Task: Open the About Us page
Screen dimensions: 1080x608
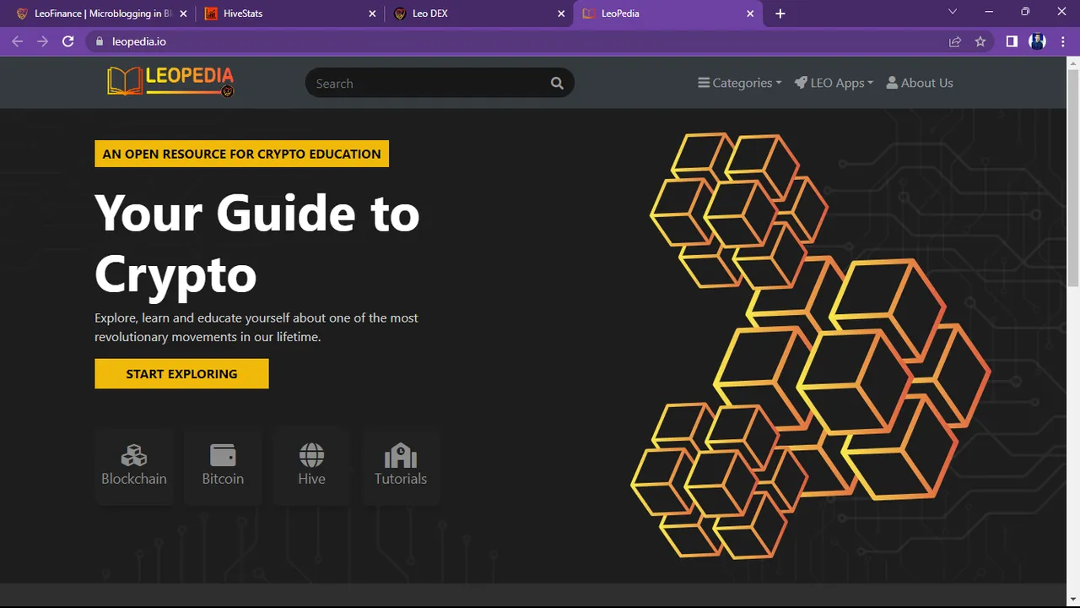Action: 920,83
